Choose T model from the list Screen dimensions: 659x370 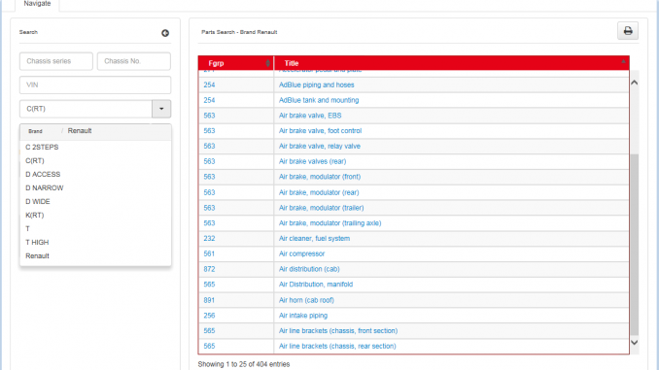(28, 229)
